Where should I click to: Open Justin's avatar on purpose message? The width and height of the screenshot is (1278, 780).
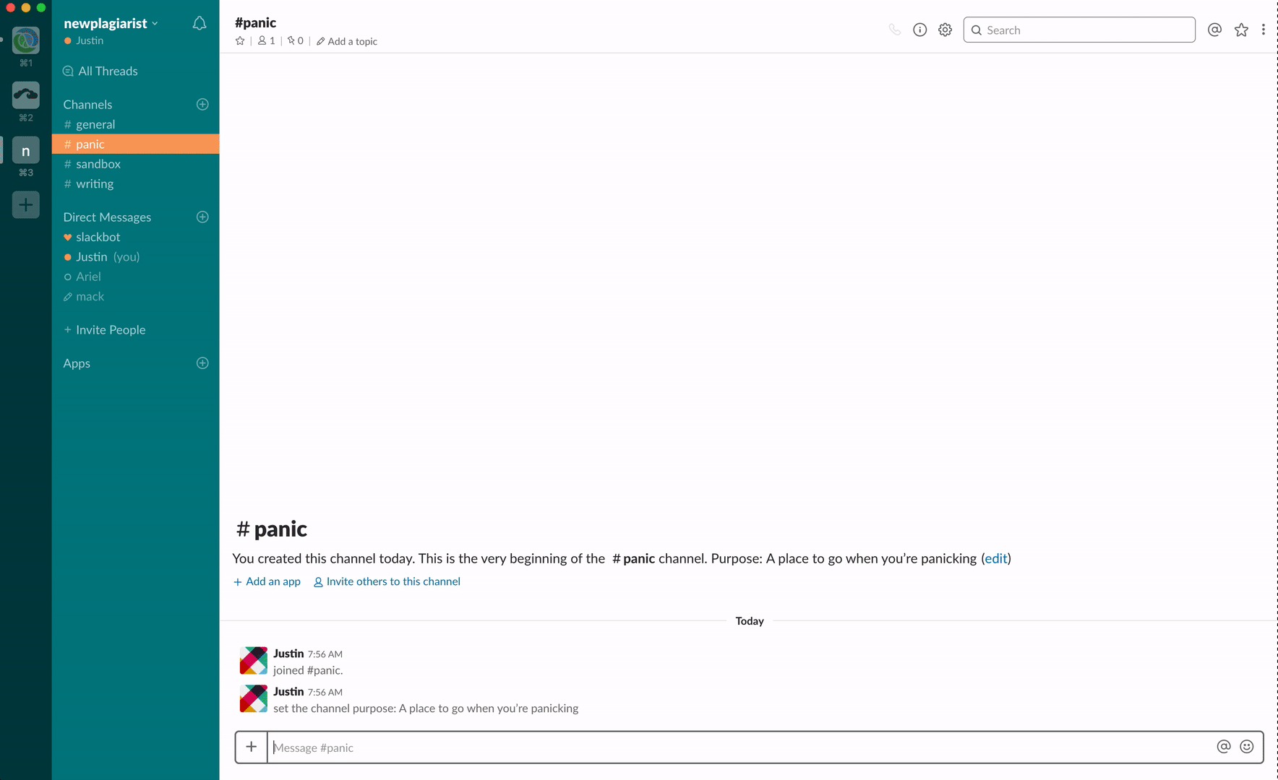(254, 698)
